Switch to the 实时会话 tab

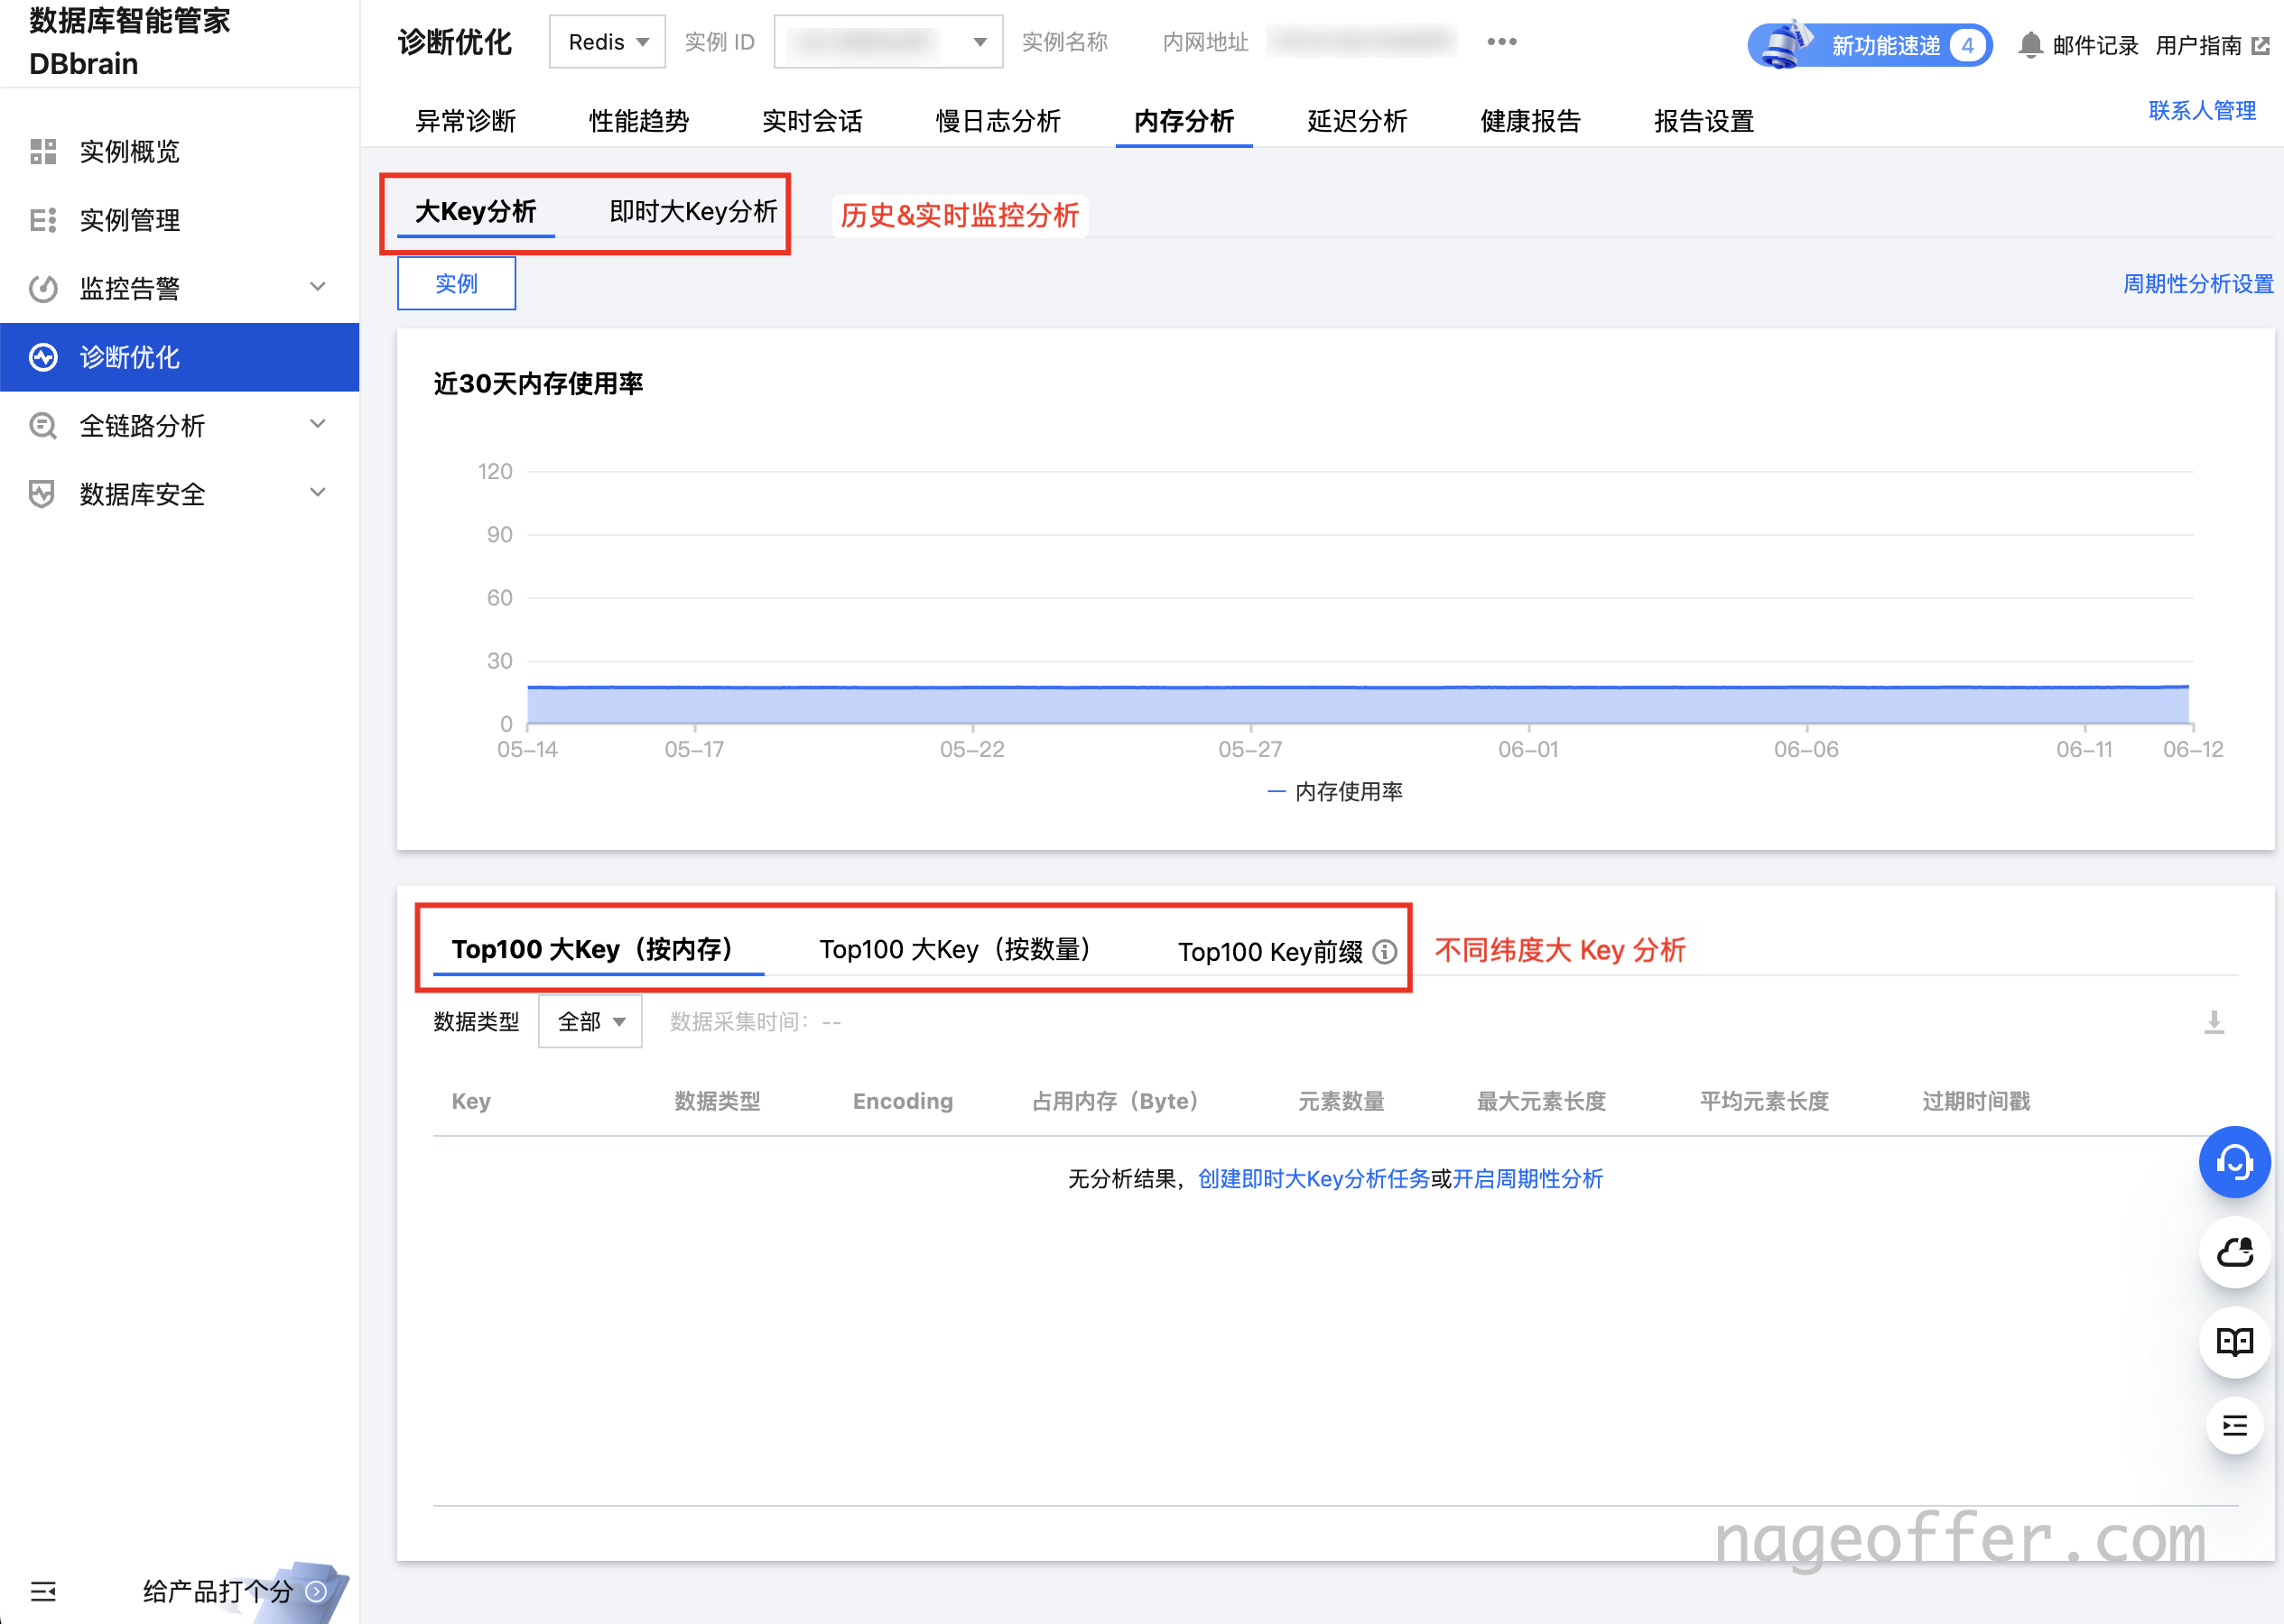[x=812, y=121]
